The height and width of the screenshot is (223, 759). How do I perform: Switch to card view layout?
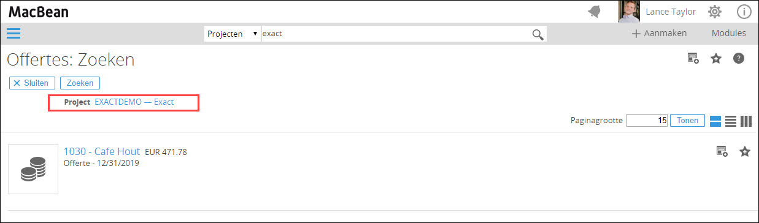[715, 121]
